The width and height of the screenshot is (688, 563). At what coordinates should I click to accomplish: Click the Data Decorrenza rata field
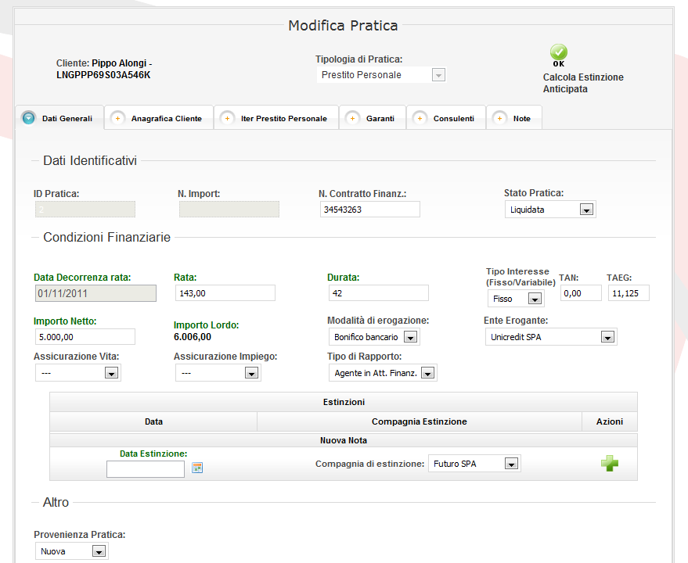[x=95, y=293]
